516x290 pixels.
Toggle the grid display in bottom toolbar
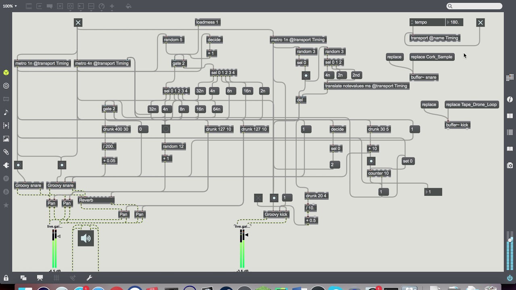coord(56,278)
